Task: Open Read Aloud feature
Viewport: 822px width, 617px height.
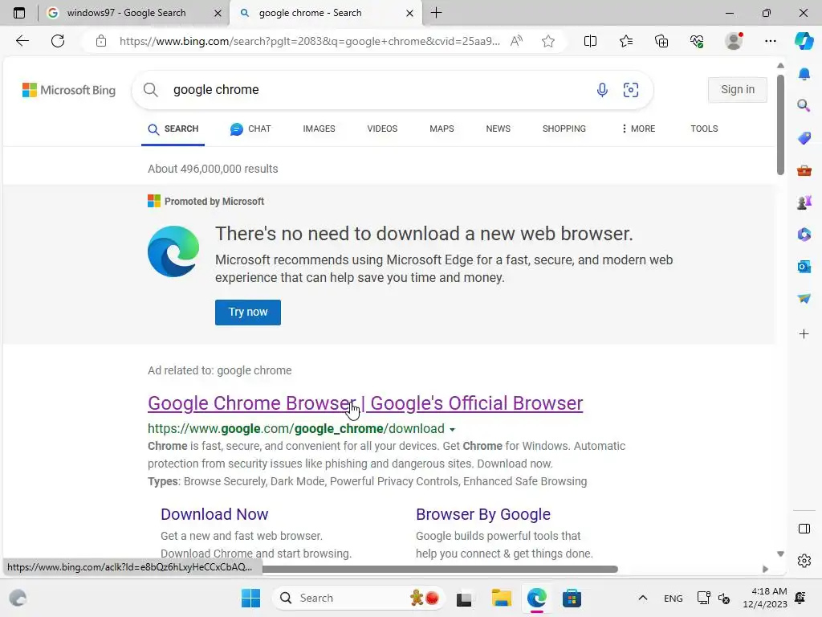Action: click(516, 41)
